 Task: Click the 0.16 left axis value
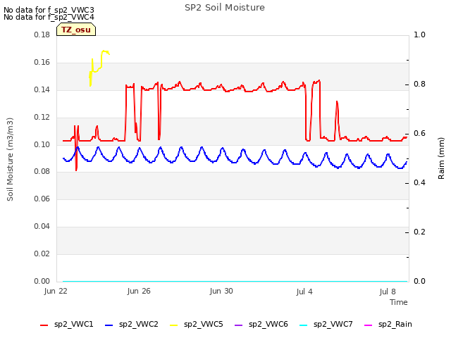(x=42, y=63)
